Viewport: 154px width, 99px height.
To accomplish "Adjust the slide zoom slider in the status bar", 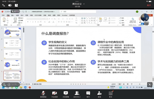I will 140,84.
